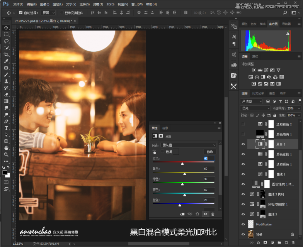Select the Dodge tool
The height and width of the screenshot is (247, 303).
click(6, 115)
